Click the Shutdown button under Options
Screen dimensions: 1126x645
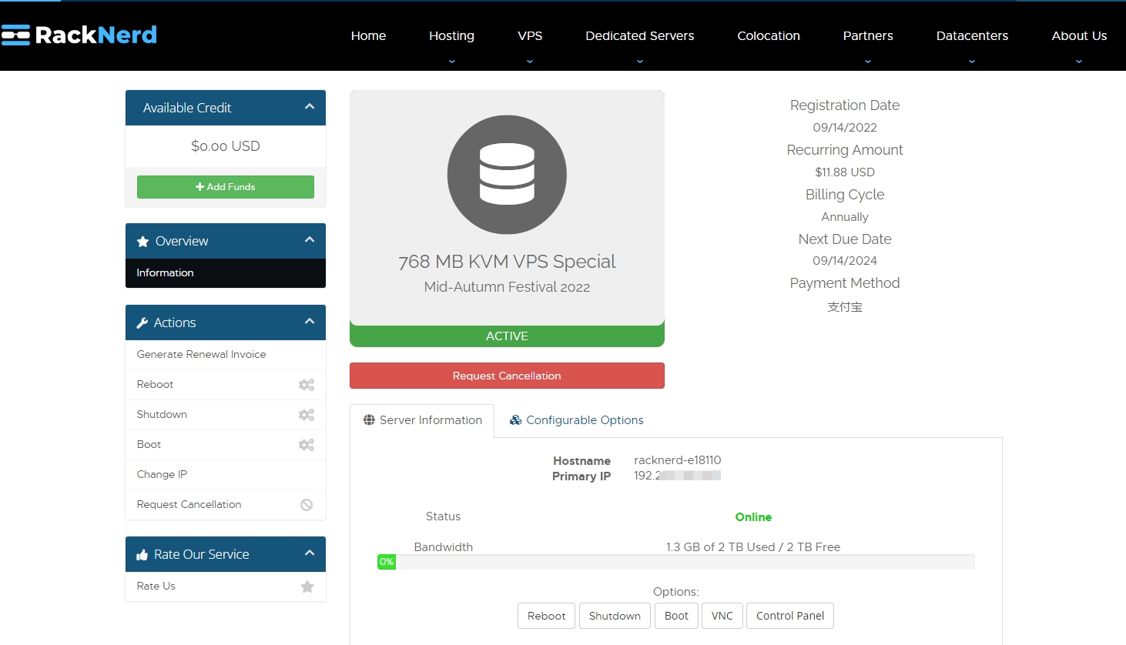pyautogui.click(x=615, y=616)
